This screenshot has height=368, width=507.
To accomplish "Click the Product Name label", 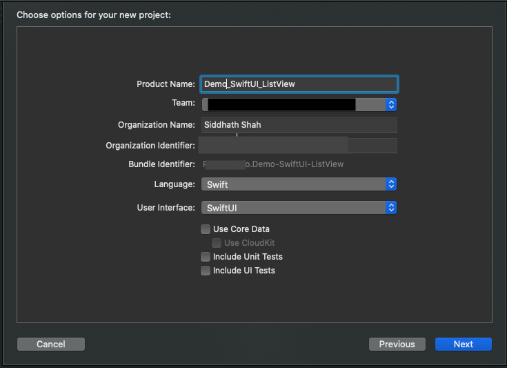I will pos(166,84).
